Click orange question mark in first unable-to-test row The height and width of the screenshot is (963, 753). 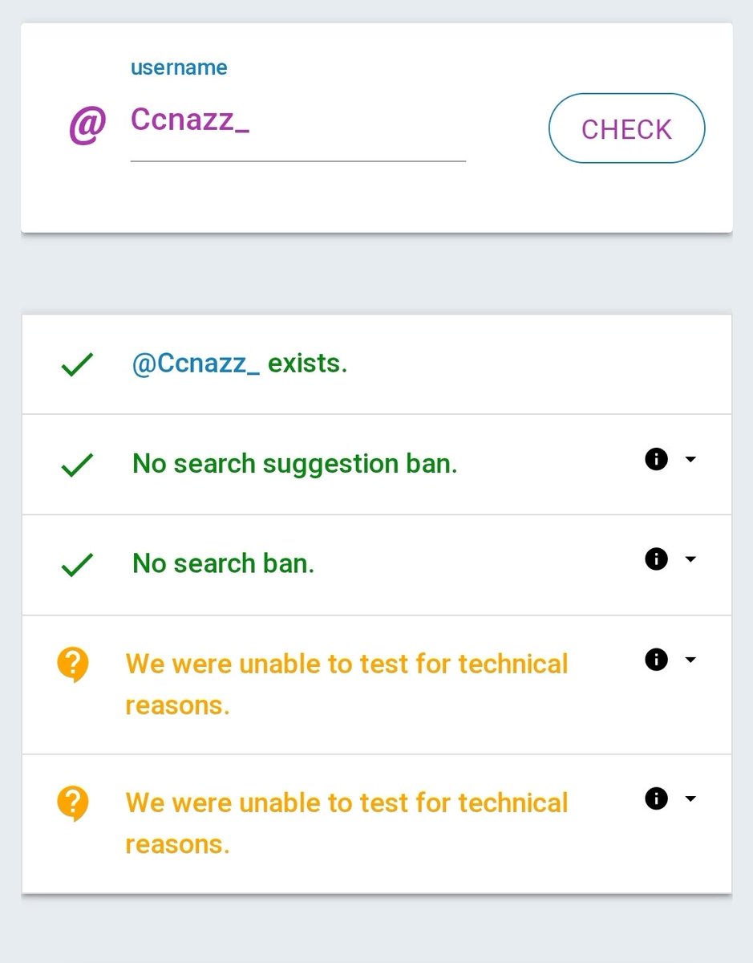pos(73,665)
